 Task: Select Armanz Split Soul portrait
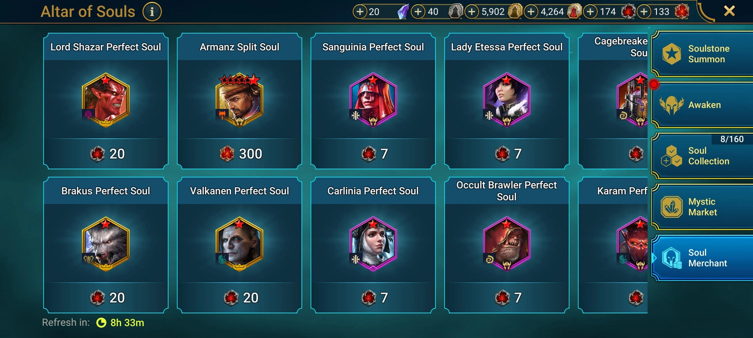pyautogui.click(x=239, y=100)
